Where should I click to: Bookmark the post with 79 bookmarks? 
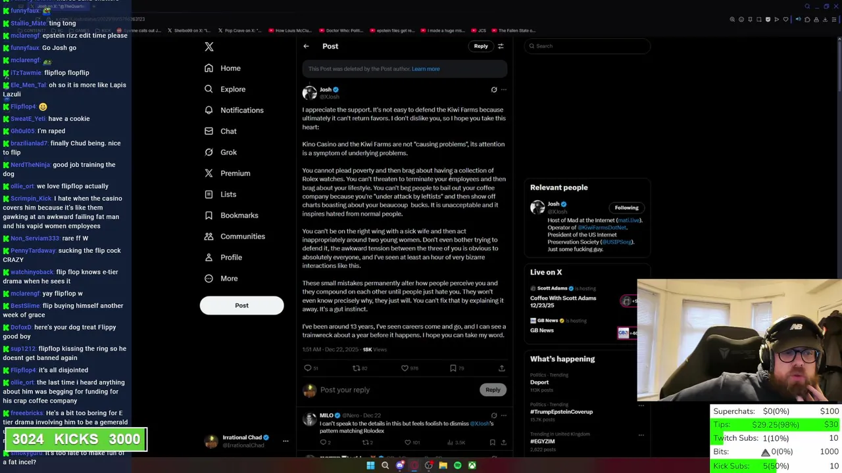457,368
